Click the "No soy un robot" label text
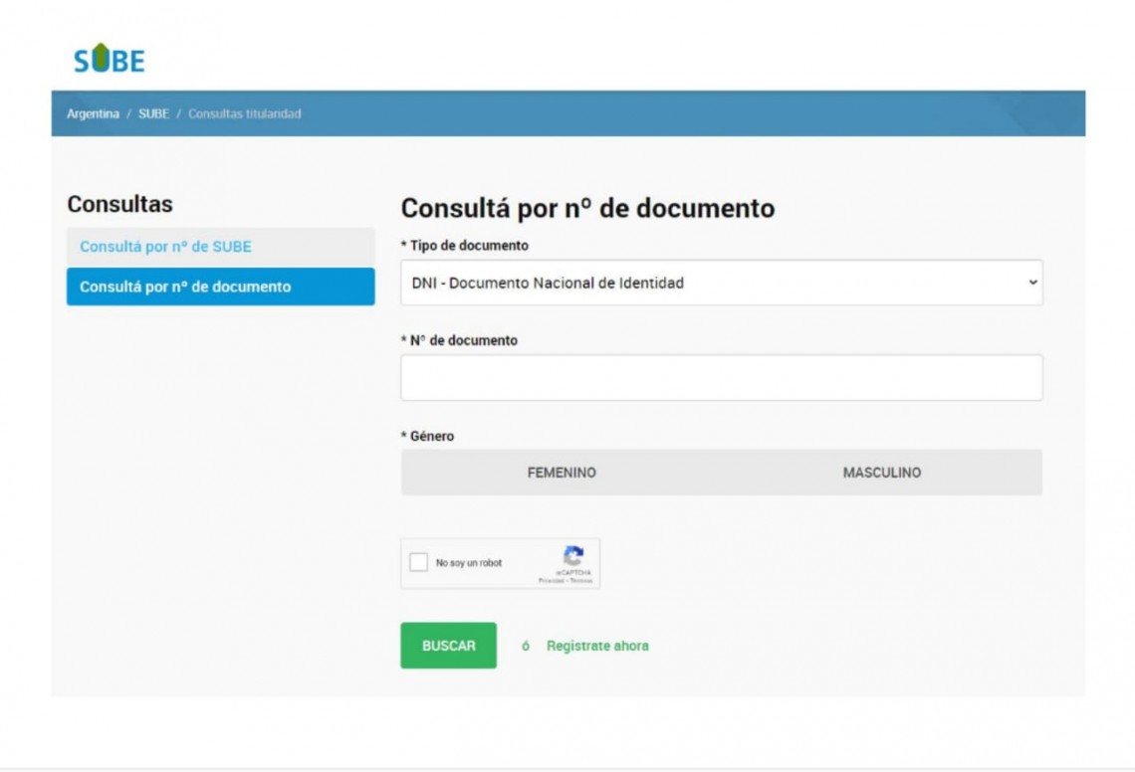 (x=469, y=563)
